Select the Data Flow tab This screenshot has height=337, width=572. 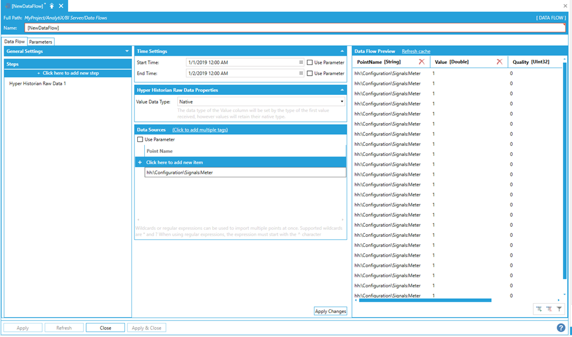click(15, 42)
